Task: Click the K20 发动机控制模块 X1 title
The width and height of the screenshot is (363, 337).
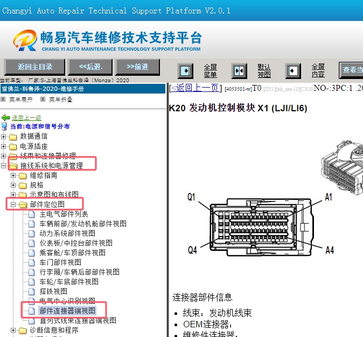Action: click(238, 108)
